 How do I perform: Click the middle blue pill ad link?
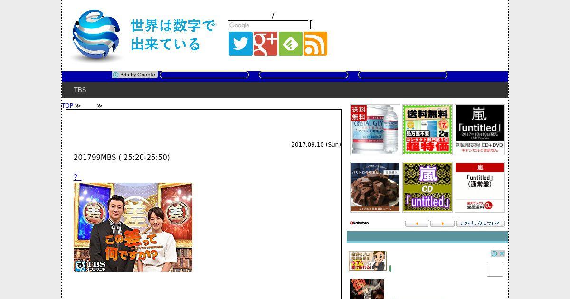pos(304,75)
